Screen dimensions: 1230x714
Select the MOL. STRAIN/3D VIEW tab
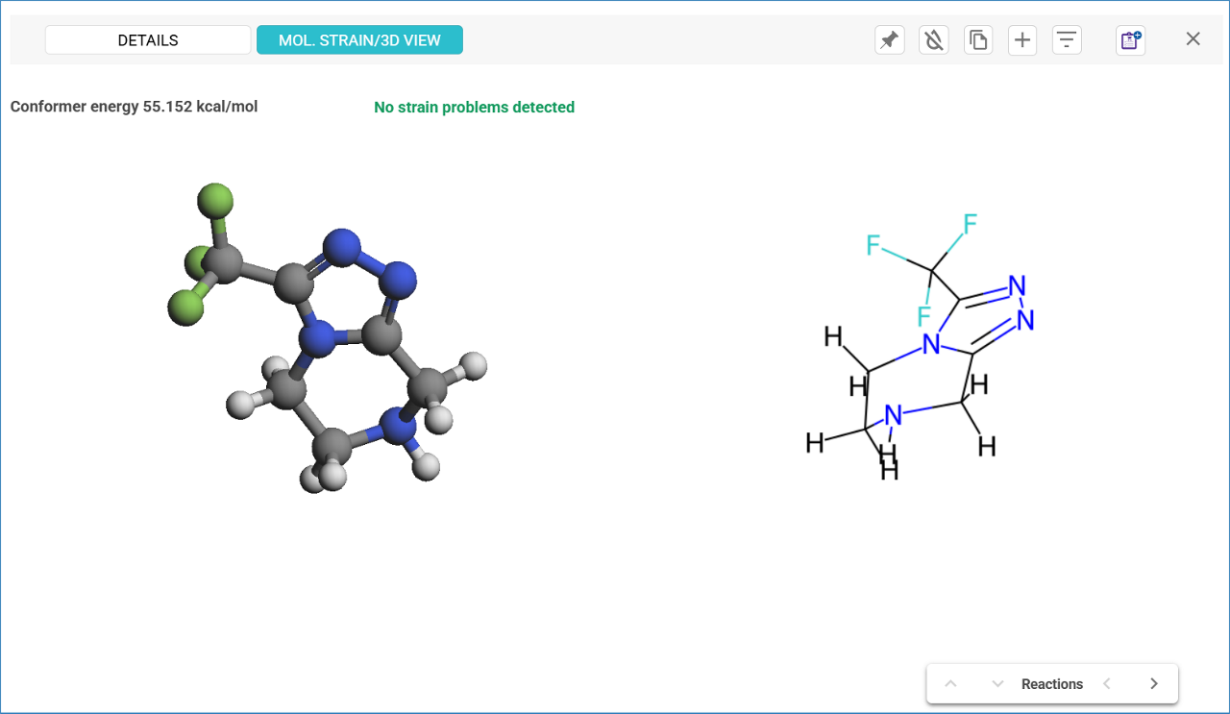click(359, 40)
